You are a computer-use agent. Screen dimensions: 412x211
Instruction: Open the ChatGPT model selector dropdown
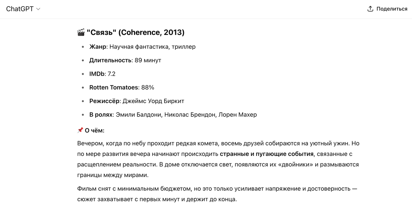23,9
